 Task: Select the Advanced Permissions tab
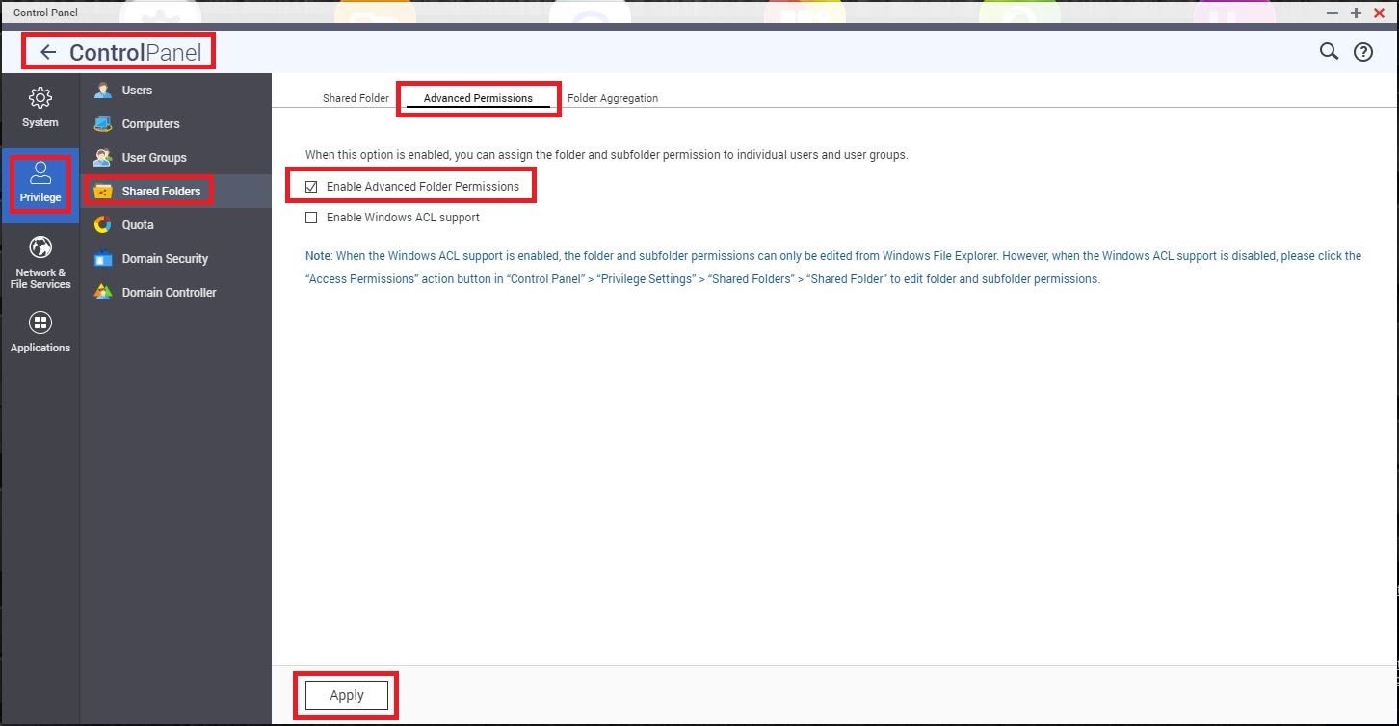pyautogui.click(x=478, y=98)
